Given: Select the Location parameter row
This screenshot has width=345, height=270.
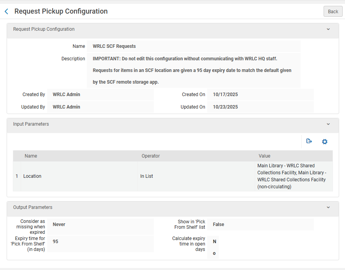Looking at the screenshot, I should coord(32,176).
